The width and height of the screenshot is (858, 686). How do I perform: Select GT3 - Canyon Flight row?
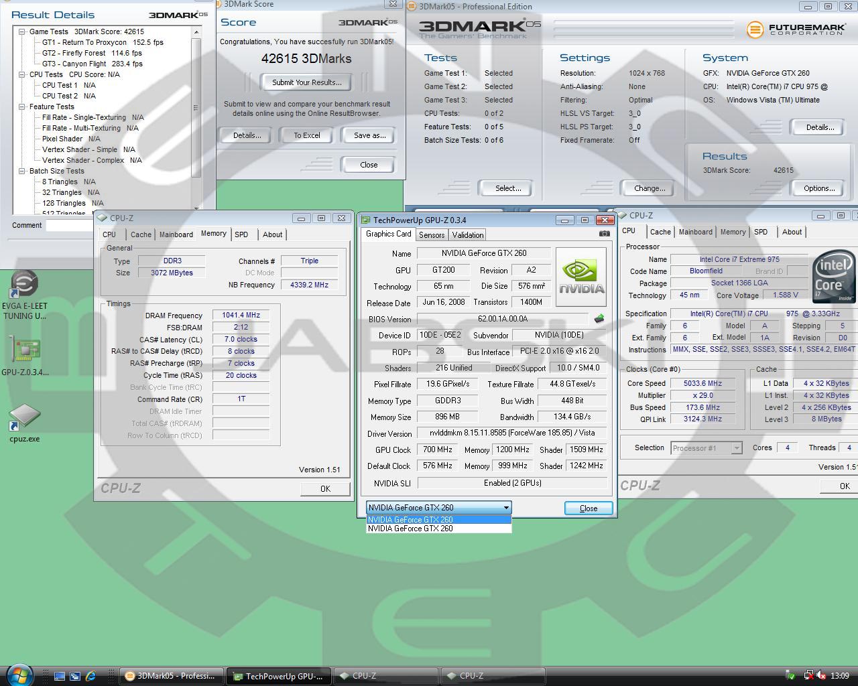pos(92,64)
